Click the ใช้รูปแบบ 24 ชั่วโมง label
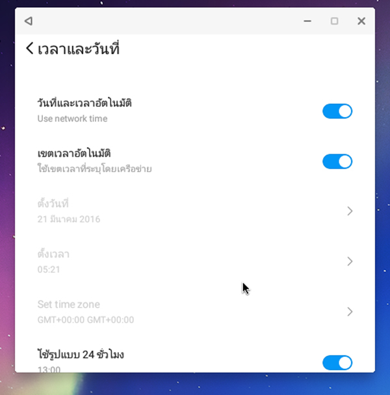 [81, 355]
